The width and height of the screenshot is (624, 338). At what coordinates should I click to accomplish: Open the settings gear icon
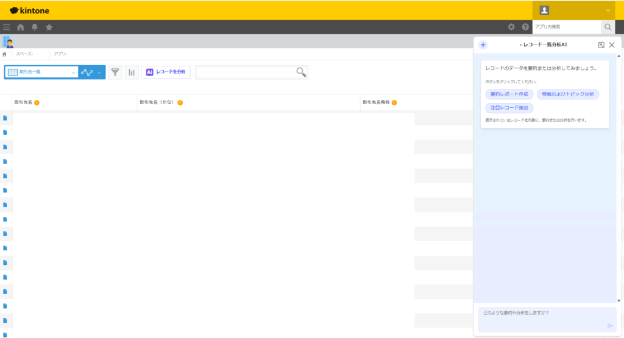coord(511,27)
